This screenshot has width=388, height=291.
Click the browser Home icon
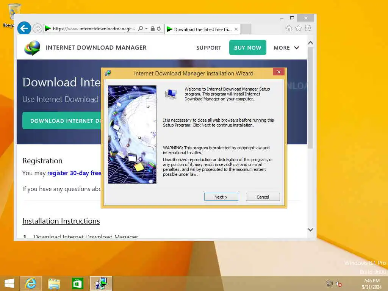tap(289, 28)
